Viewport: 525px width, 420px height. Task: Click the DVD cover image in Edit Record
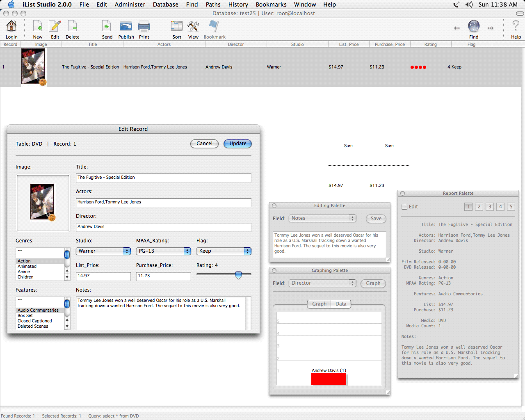point(42,202)
